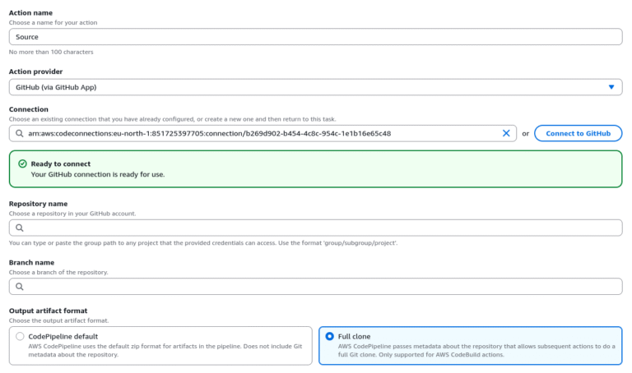
Task: Click the Ready to connect heading
Action: point(60,163)
